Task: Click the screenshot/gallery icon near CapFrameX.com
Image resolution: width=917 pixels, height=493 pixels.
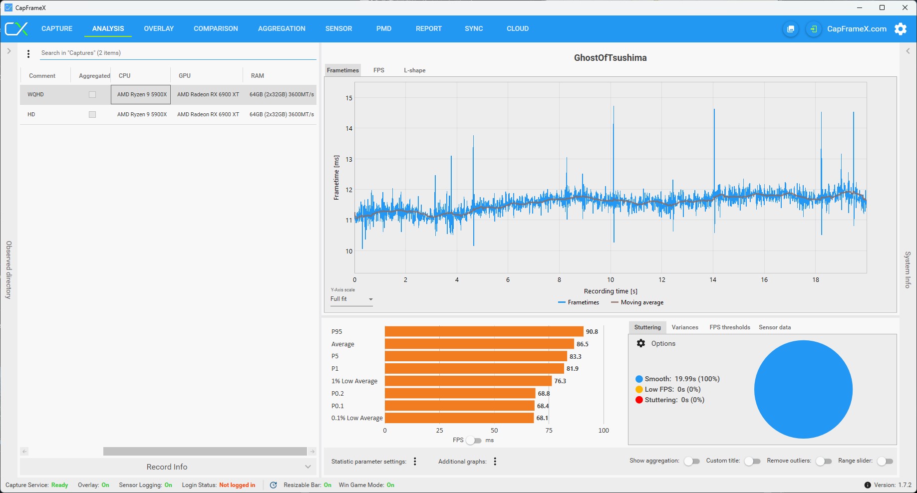Action: (x=791, y=29)
